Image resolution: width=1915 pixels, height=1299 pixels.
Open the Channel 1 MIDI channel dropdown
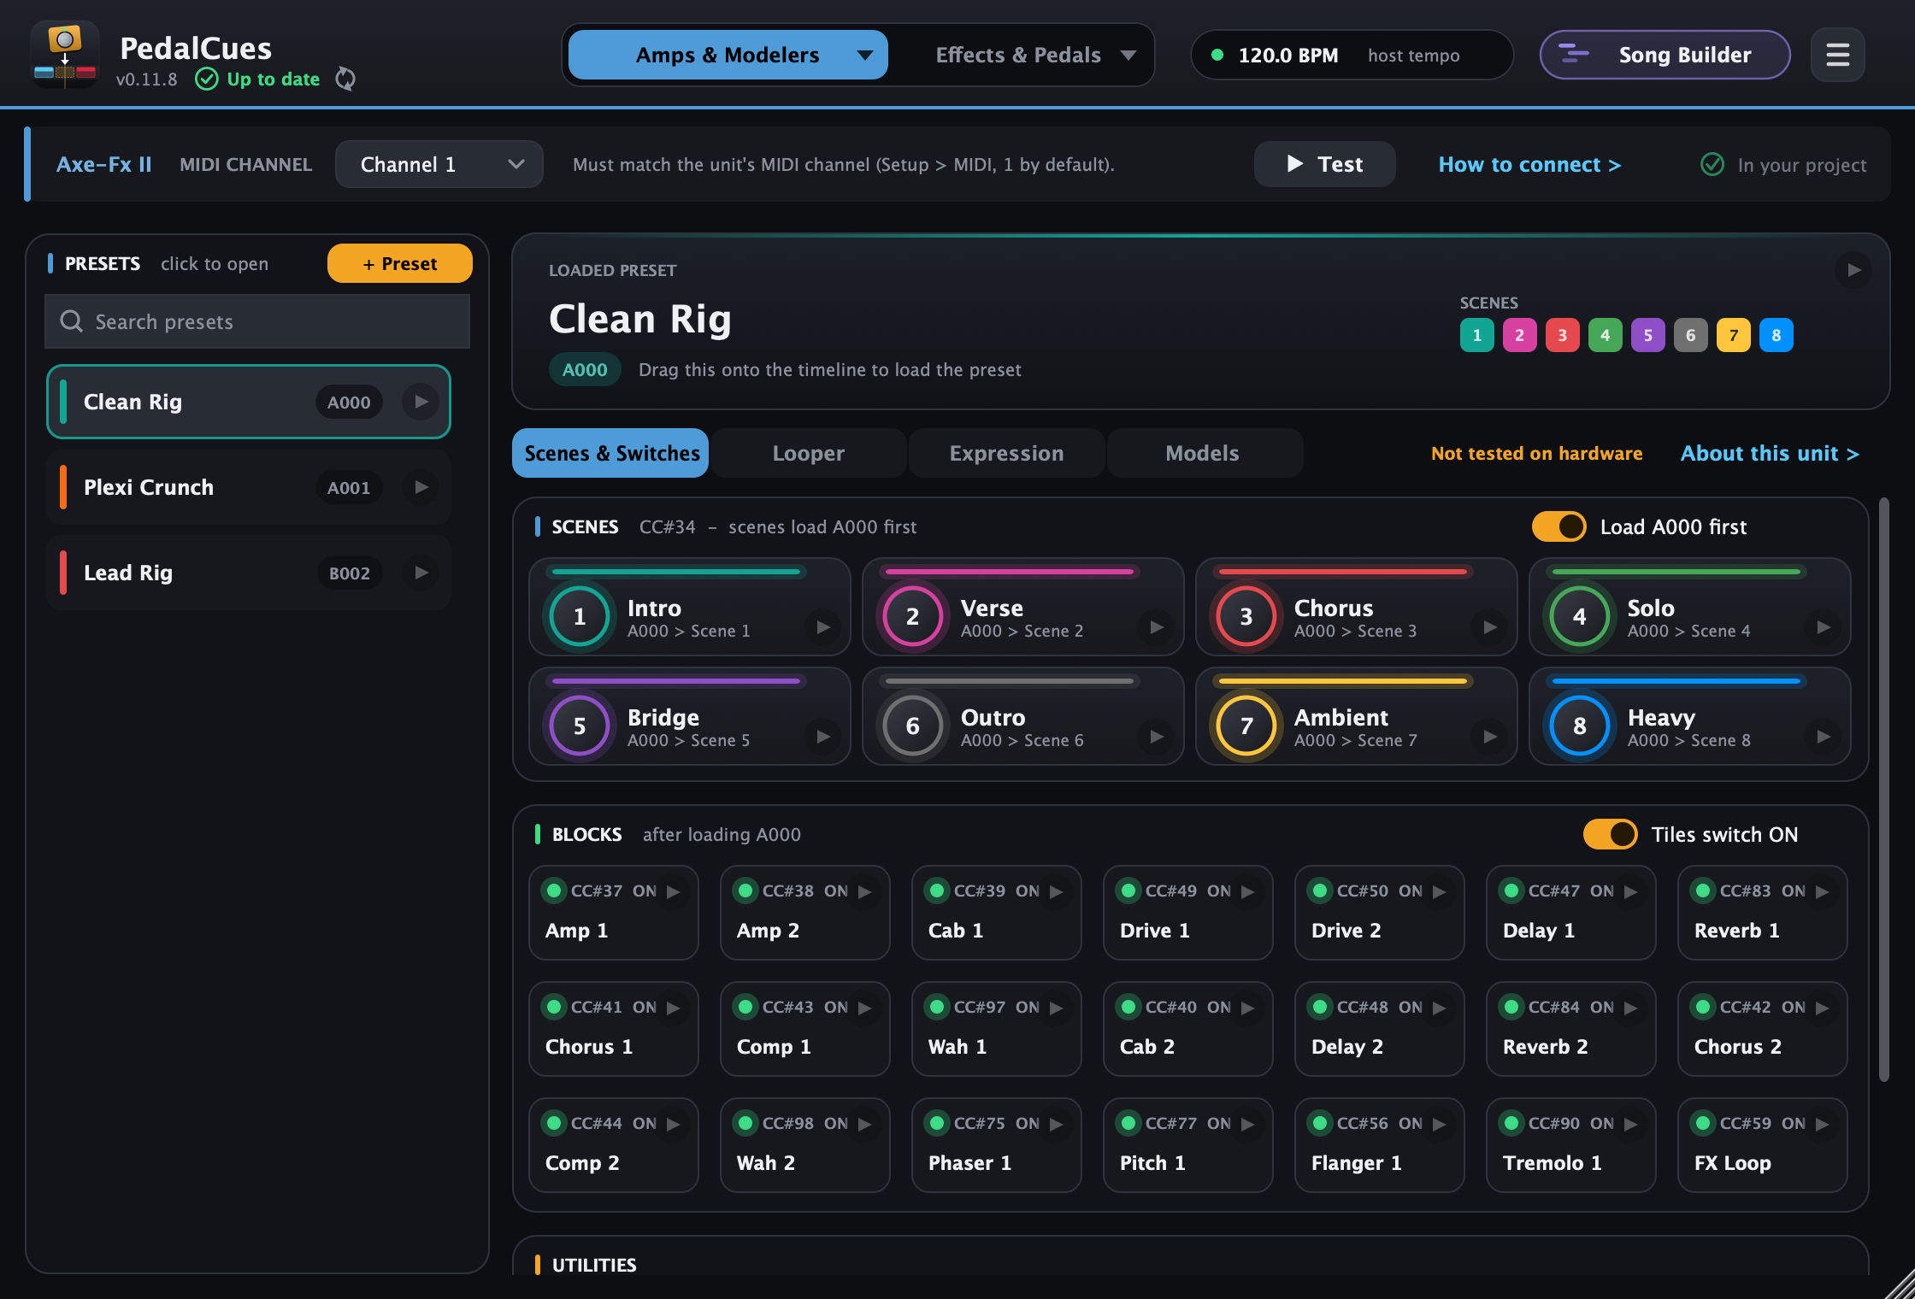[439, 164]
